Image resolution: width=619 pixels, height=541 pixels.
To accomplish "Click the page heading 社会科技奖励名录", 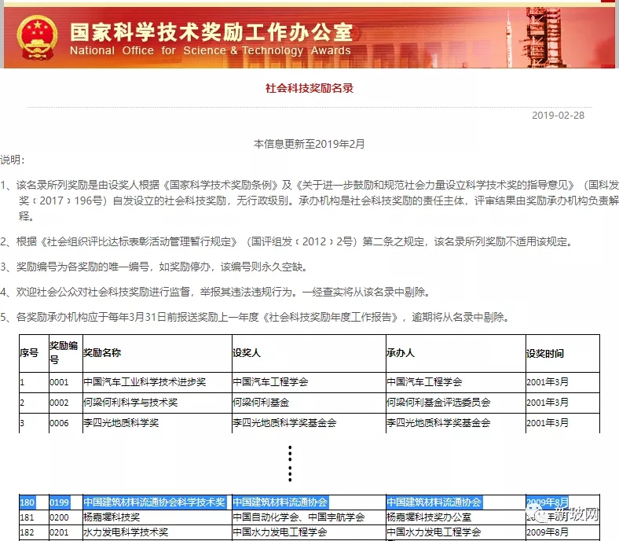I will [309, 88].
